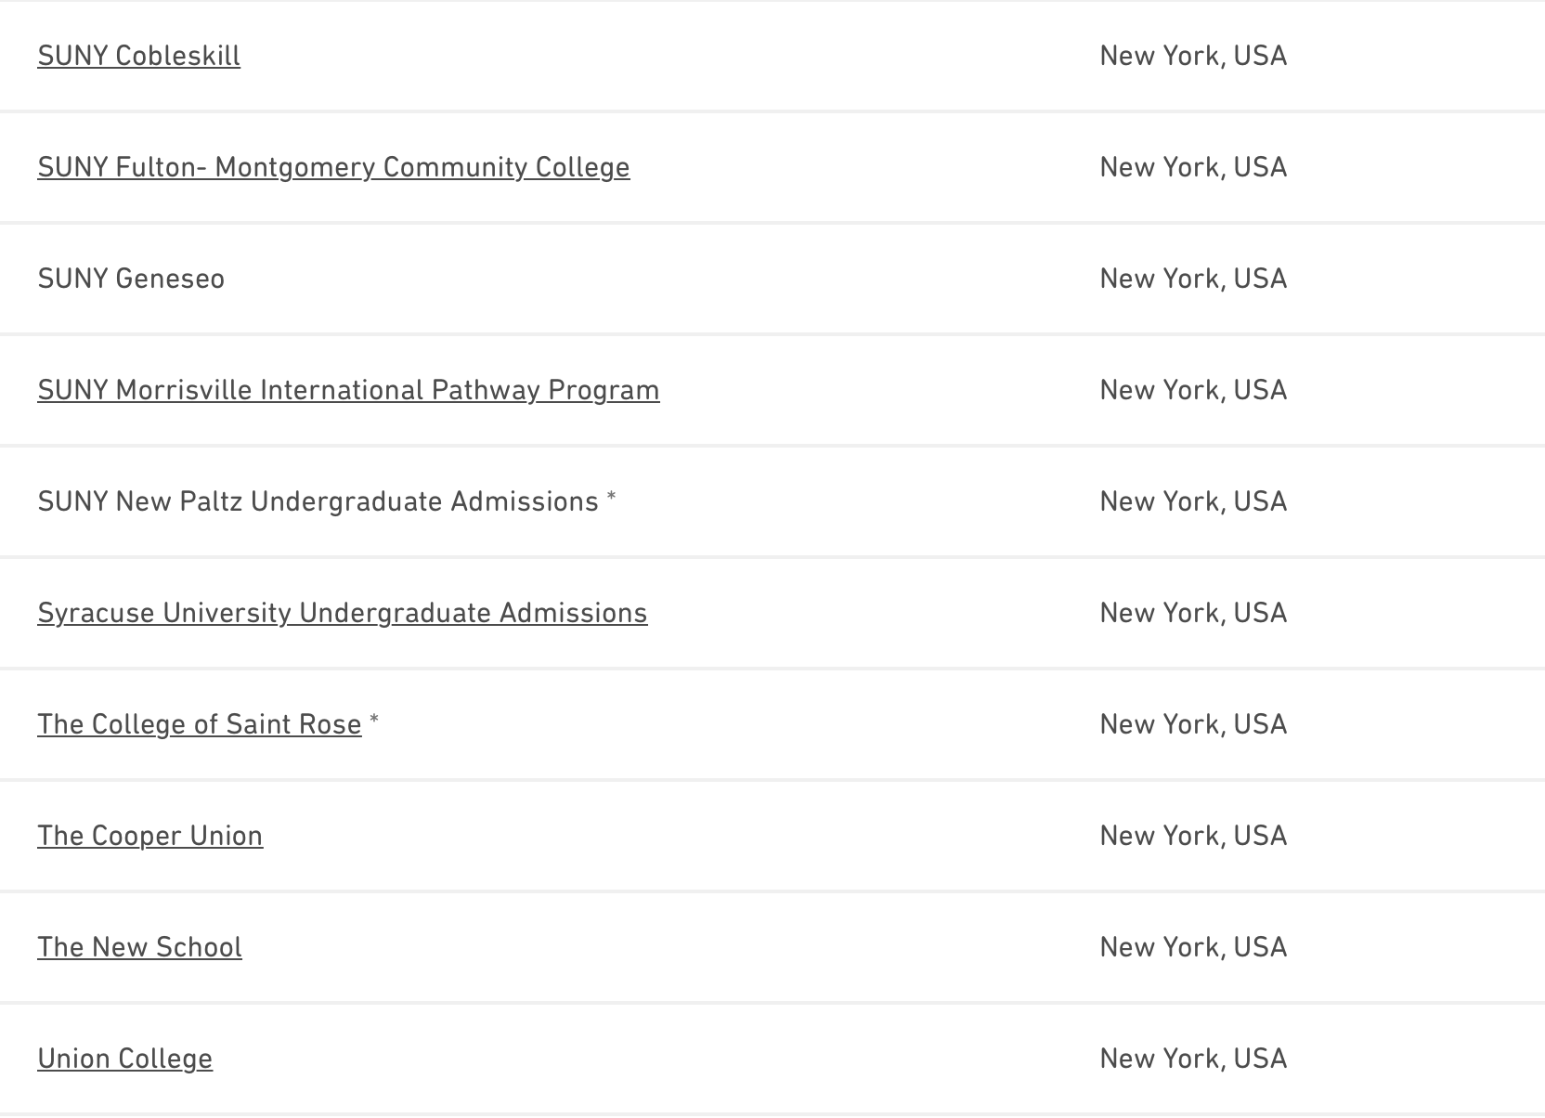The height and width of the screenshot is (1118, 1545).
Task: Click the asterisk after SUNY New Paltz
Action: [x=611, y=497]
